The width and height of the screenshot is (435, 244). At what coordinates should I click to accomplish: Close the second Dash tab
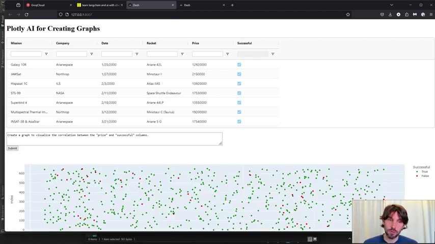coord(224,5)
